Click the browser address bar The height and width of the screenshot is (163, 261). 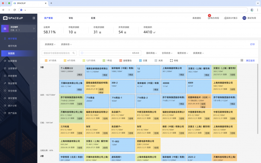pyautogui.click(x=133, y=10)
